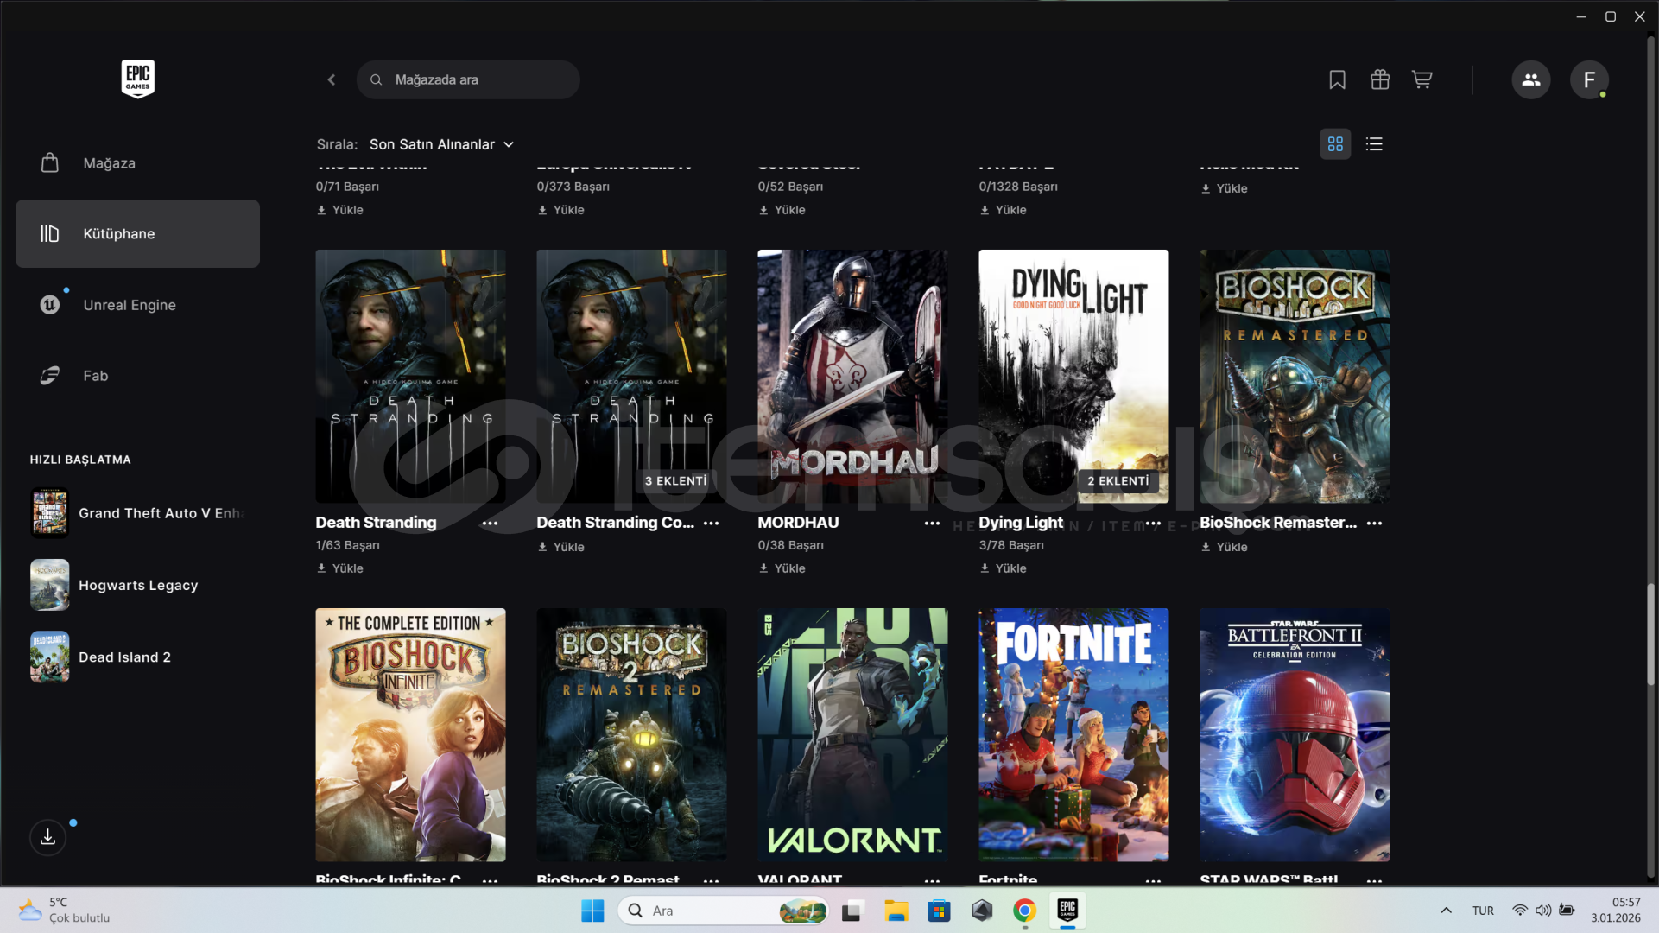1659x933 pixels.
Task: Click the Mağazada ara search field
Action: coord(479,79)
